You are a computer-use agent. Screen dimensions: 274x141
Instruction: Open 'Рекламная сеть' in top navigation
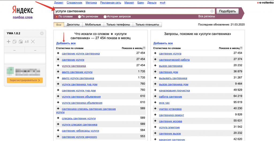pyautogui.click(x=111, y=3)
